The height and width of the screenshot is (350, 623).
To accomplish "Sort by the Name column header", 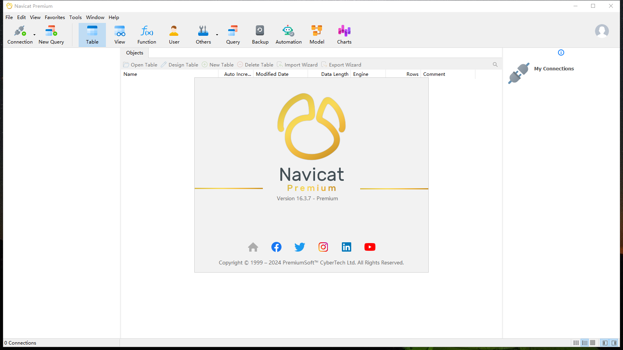I will [x=170, y=74].
